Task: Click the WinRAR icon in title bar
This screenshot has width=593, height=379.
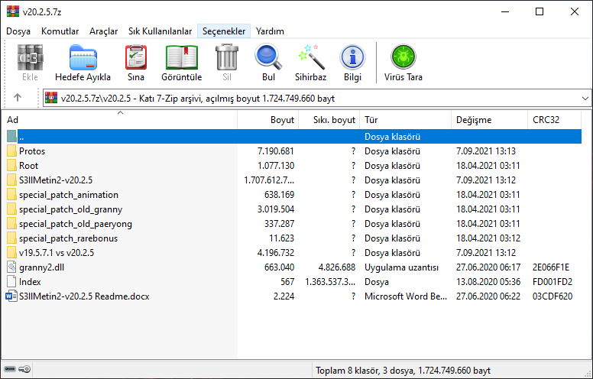Action: [13, 11]
